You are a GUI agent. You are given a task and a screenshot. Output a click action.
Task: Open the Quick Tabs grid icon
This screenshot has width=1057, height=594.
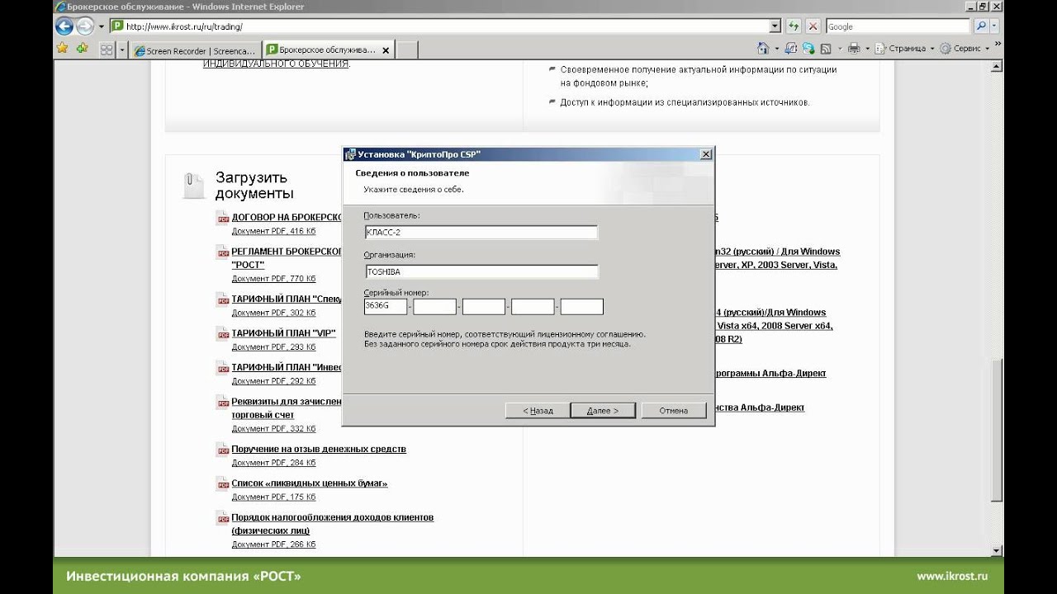coord(107,50)
